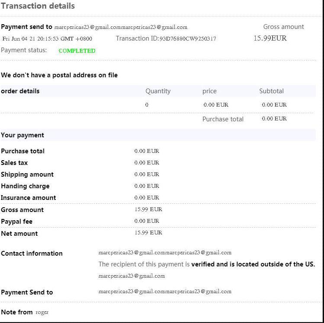This screenshot has height=323, width=324.
Task: Click the Transaction details heading
Action: (38, 6)
